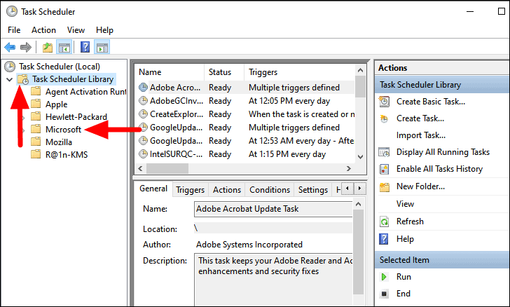Open the Action menu
The height and width of the screenshot is (307, 510).
[x=43, y=30]
